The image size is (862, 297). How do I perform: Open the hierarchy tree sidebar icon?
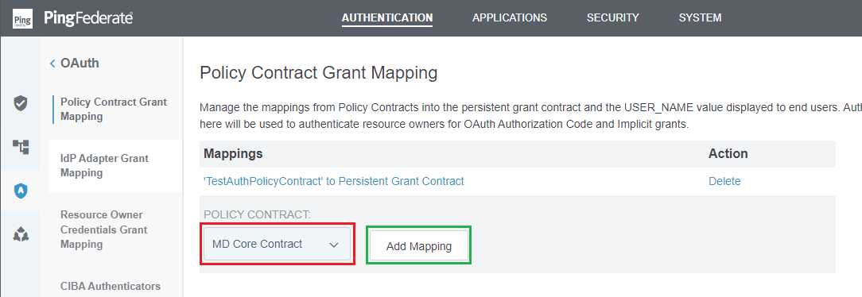21,147
